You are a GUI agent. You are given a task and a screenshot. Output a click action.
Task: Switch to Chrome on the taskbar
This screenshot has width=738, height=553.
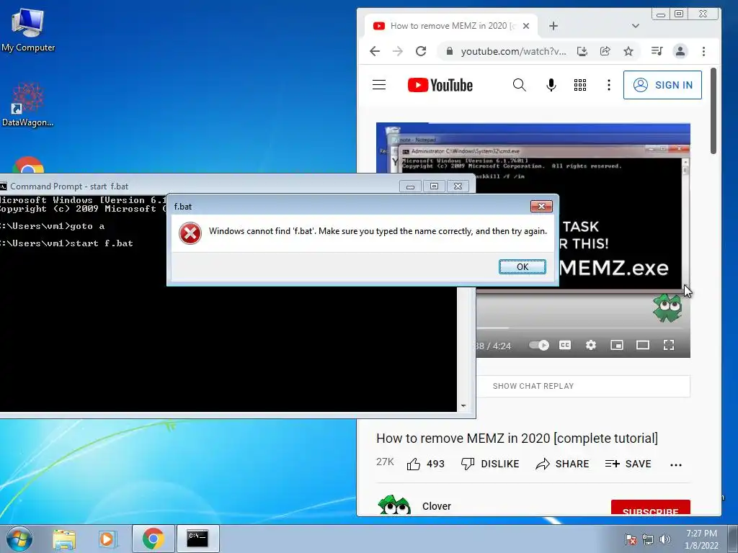pyautogui.click(x=153, y=539)
